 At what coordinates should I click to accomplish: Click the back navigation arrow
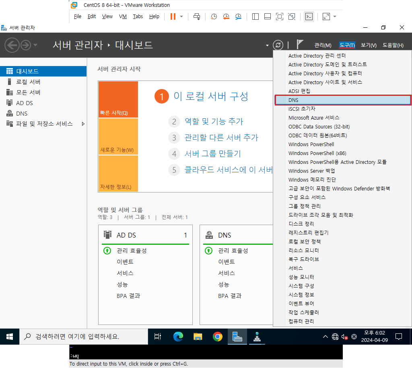12,45
